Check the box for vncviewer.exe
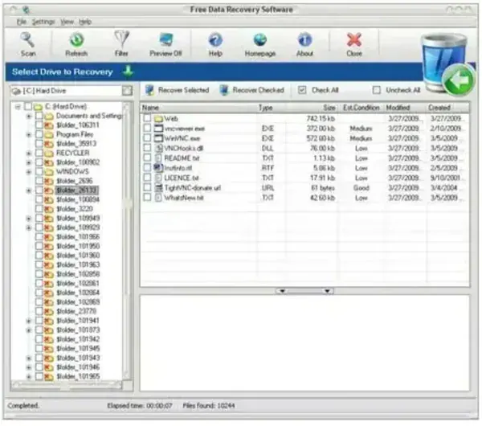Viewport: 482px width, 426px height. pyautogui.click(x=147, y=128)
